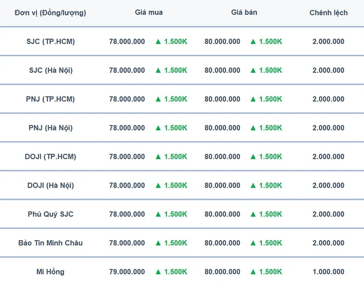
Task: Click PNJ (Hà Nội) buy price 78.000.000
Action: (127, 128)
